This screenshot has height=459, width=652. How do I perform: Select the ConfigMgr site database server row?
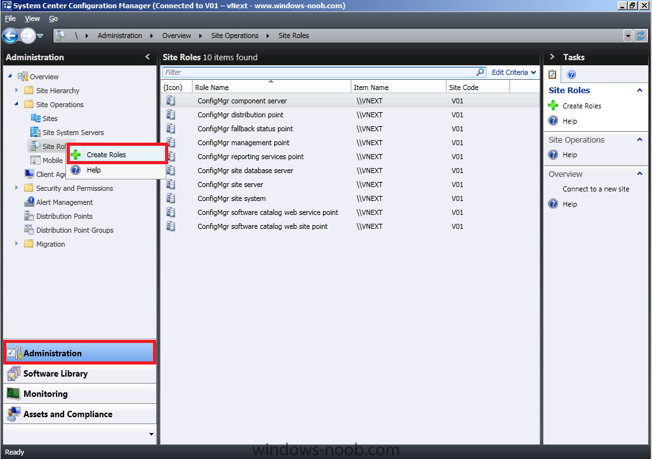tap(350, 171)
